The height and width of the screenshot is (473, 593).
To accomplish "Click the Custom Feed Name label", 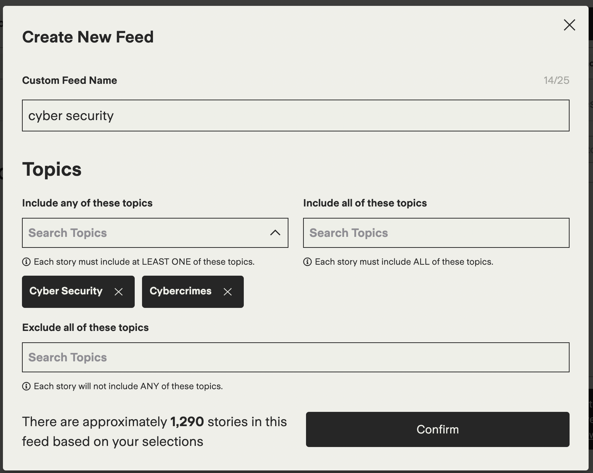I will [70, 80].
